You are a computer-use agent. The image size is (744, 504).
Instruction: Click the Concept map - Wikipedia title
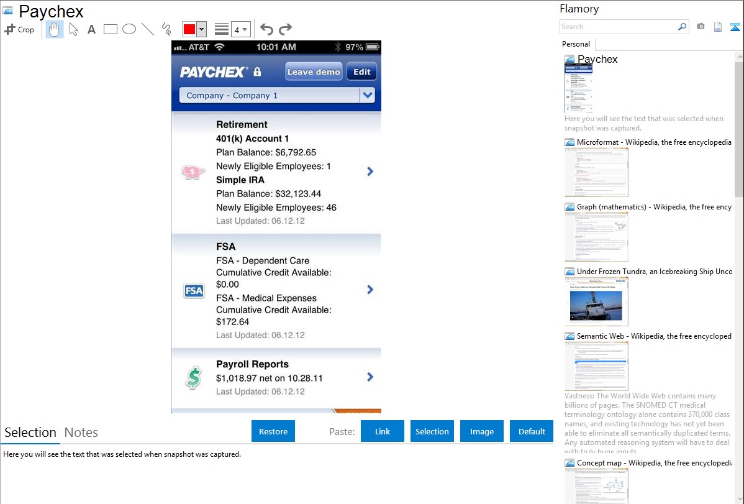click(x=655, y=462)
